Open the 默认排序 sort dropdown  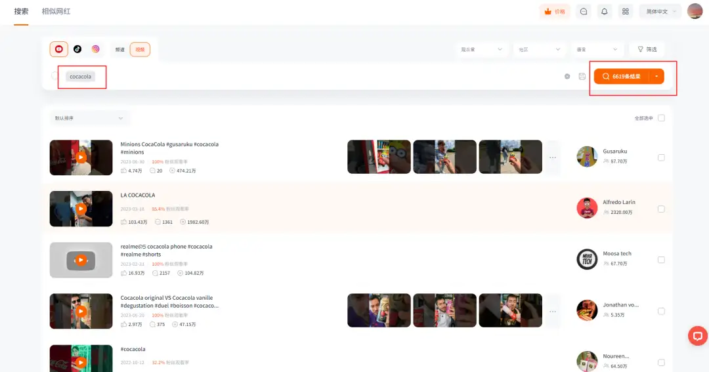coord(89,118)
